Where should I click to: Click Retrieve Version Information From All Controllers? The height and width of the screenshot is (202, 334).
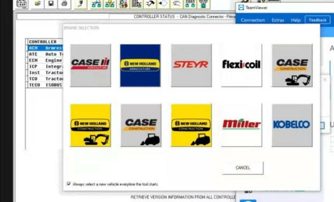pos(183,197)
